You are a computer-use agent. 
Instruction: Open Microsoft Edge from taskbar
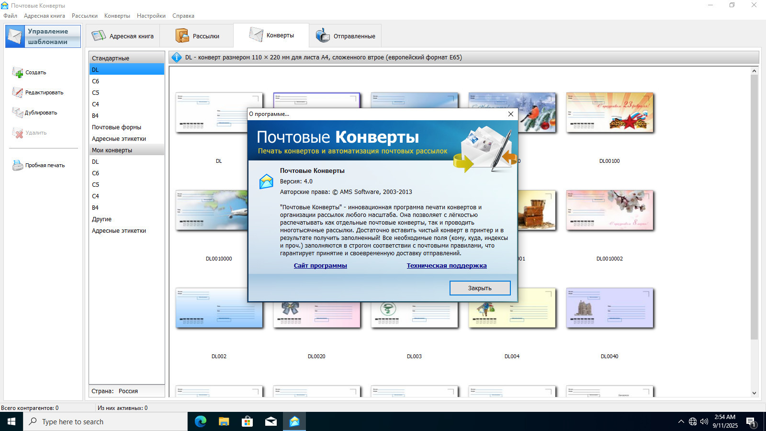[201, 421]
